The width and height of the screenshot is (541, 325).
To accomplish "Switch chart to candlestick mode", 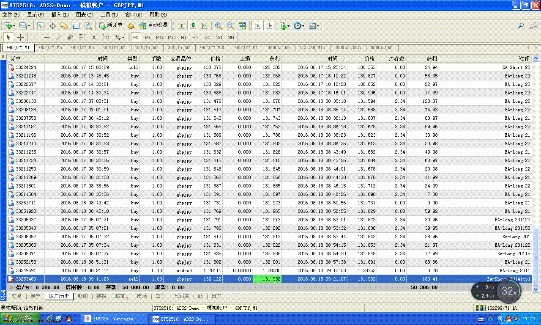I will tap(193, 26).
